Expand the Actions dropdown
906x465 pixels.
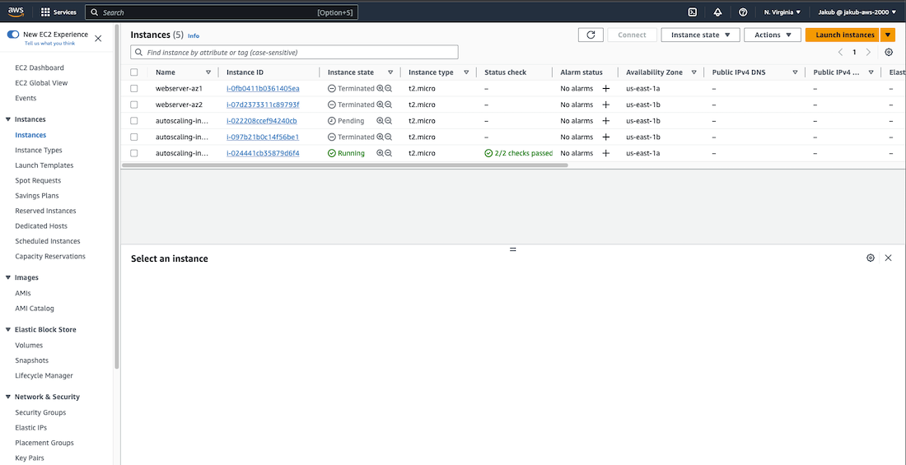(x=772, y=35)
